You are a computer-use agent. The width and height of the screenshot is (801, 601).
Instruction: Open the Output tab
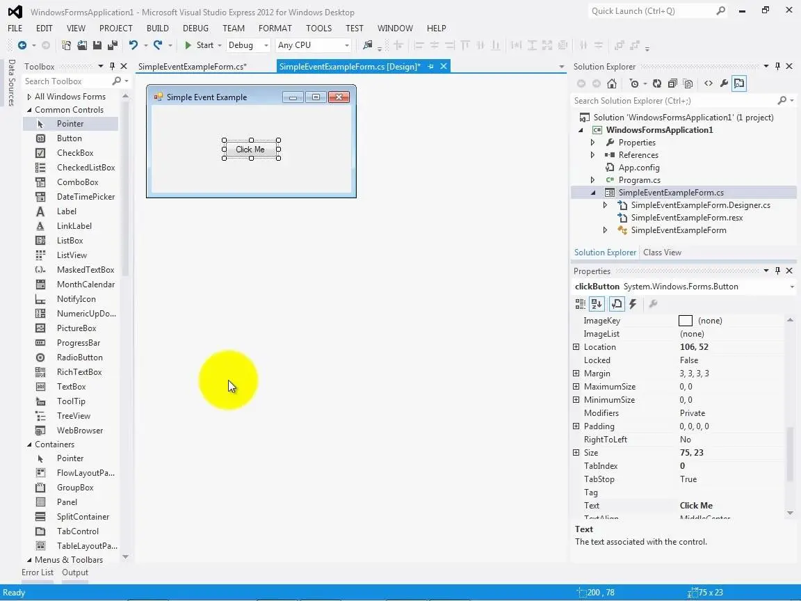tap(75, 572)
